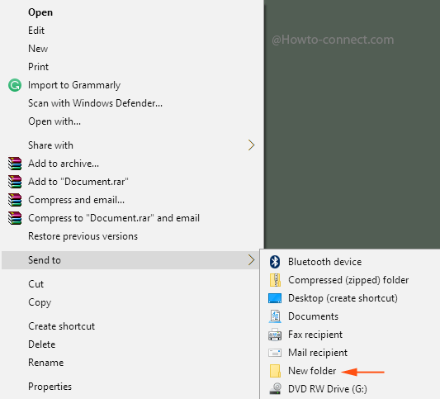Click the DVD RW Drive disc icon
The width and height of the screenshot is (440, 399).
click(x=275, y=389)
